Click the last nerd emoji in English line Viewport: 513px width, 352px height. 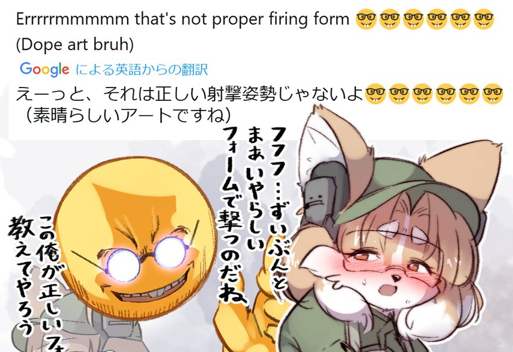(484, 19)
